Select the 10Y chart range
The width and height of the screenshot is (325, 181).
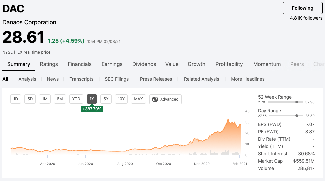click(121, 99)
